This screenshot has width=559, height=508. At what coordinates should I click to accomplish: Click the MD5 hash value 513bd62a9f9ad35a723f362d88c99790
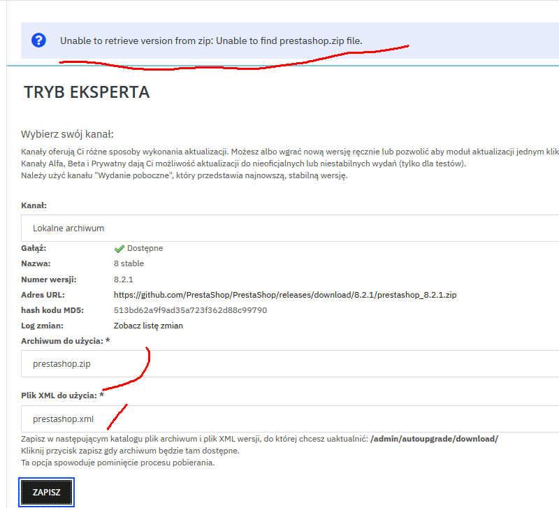point(190,310)
